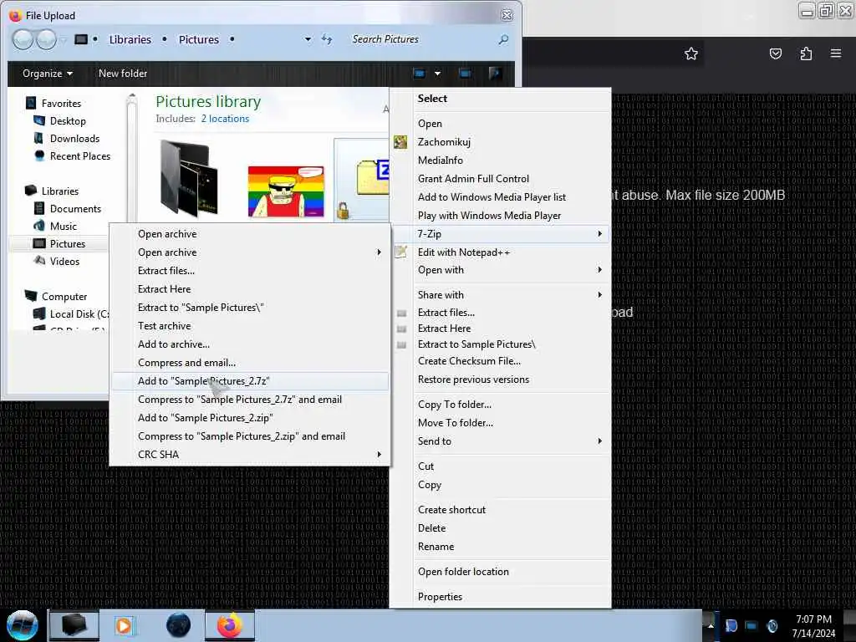Screen dimensions: 856x642
Task: Click the refresh arrows next to address bar
Action: [x=327, y=39]
